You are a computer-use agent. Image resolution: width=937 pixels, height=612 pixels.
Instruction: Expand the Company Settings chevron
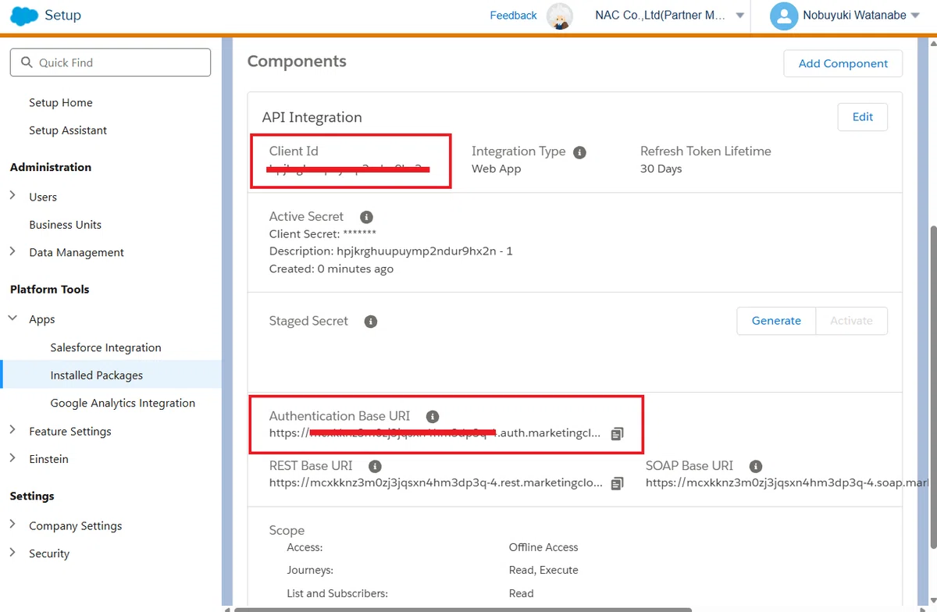pos(12,525)
